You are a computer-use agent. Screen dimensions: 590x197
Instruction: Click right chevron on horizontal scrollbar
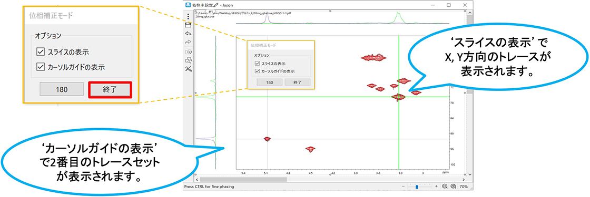pyautogui.click(x=464, y=180)
